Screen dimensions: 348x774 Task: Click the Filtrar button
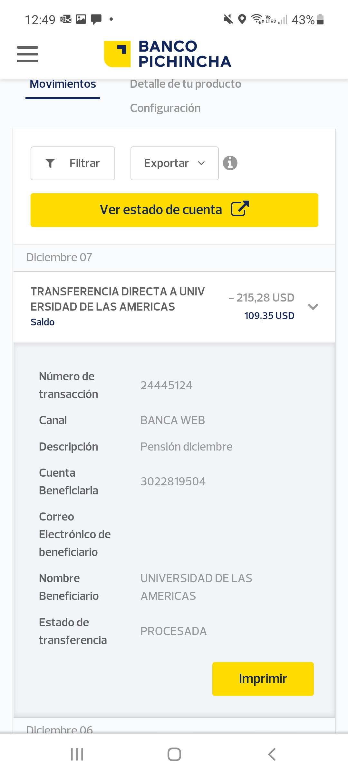(73, 163)
